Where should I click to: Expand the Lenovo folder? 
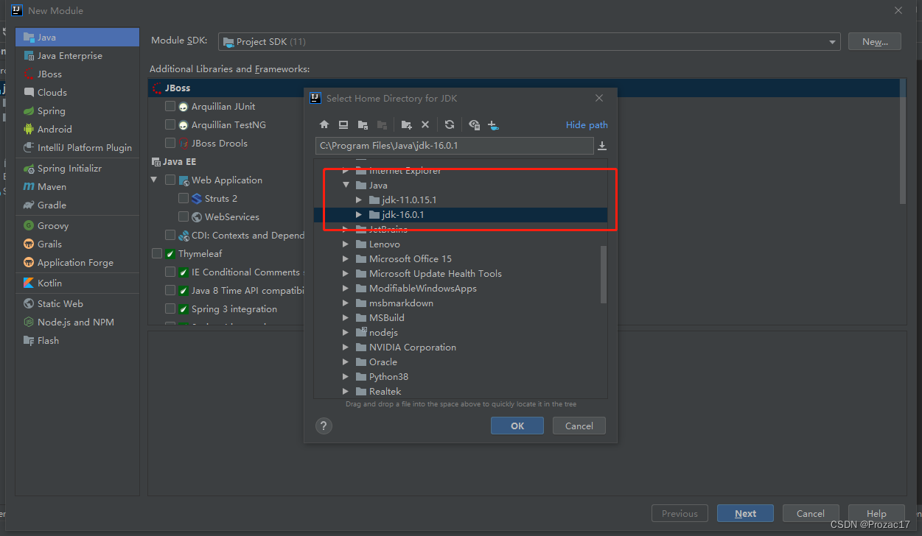(346, 244)
